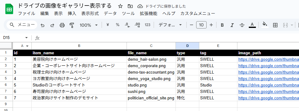This screenshot has width=299, height=111.
Task: Toggle bold formatting
Action: pos(222,25)
